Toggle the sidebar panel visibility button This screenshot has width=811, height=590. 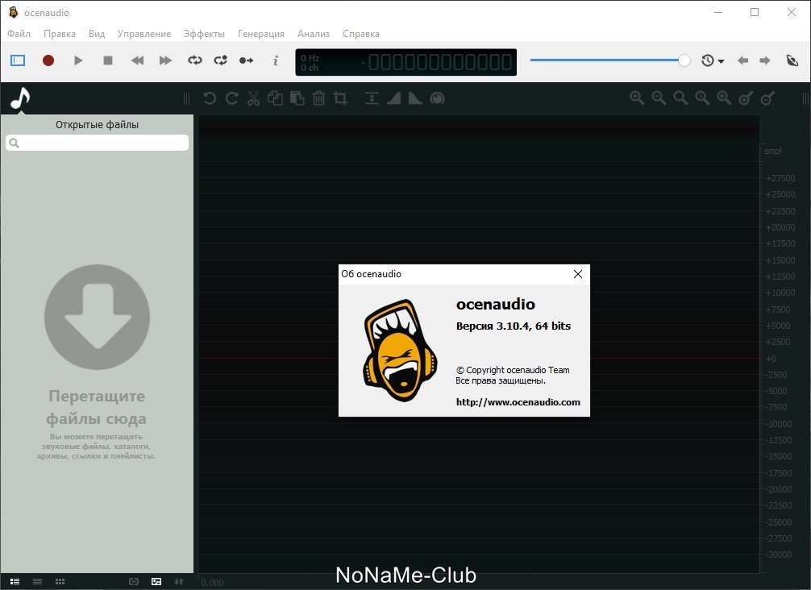click(18, 60)
